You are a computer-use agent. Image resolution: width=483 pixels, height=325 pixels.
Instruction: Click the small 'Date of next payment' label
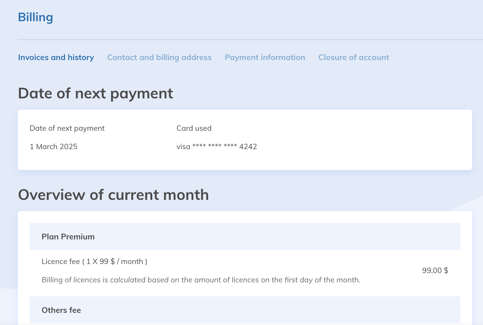67,128
